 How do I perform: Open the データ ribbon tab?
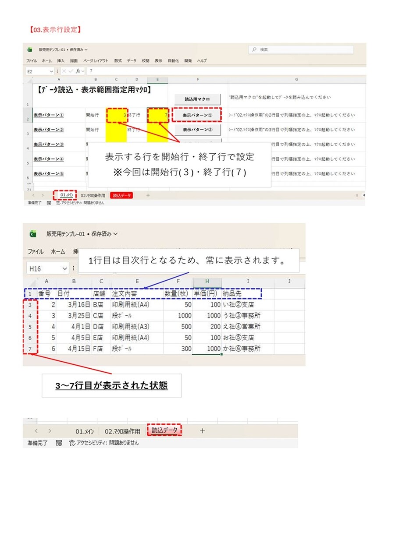pos(132,60)
